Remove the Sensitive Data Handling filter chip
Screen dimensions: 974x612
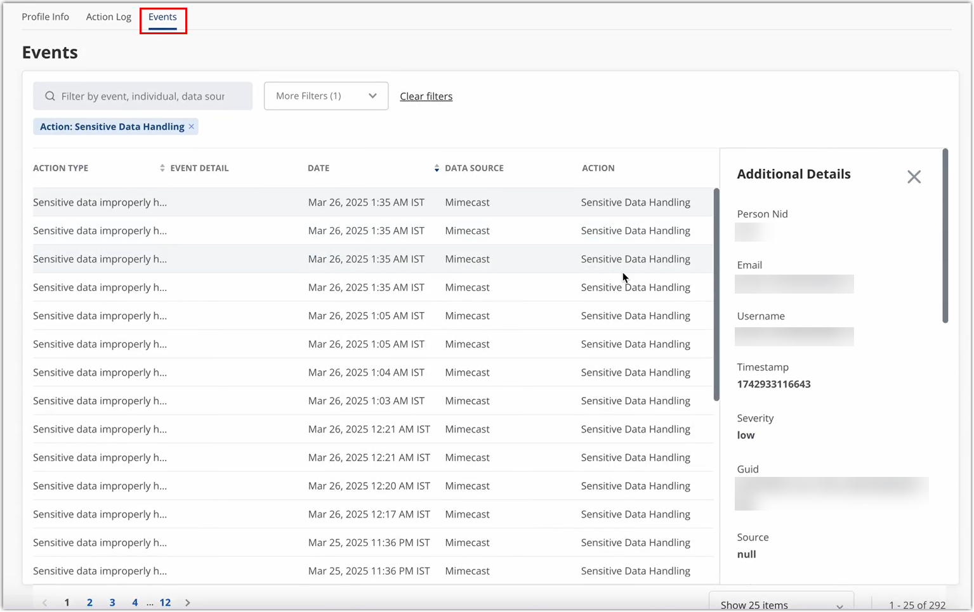[x=191, y=126]
